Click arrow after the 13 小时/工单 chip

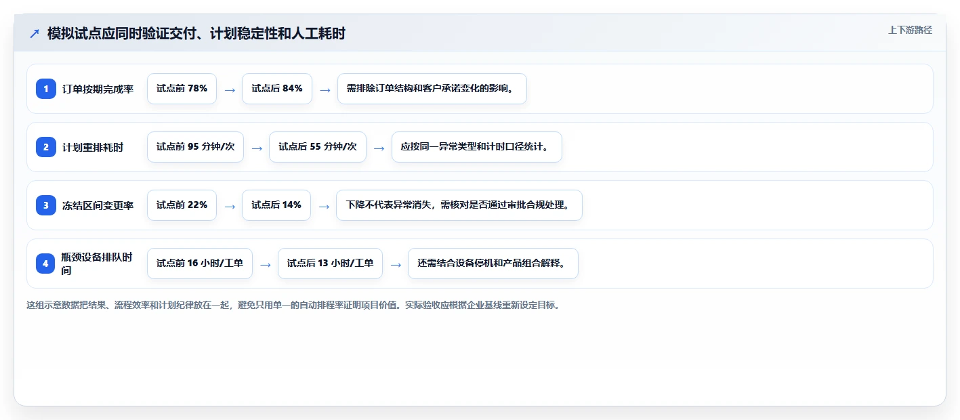point(396,264)
